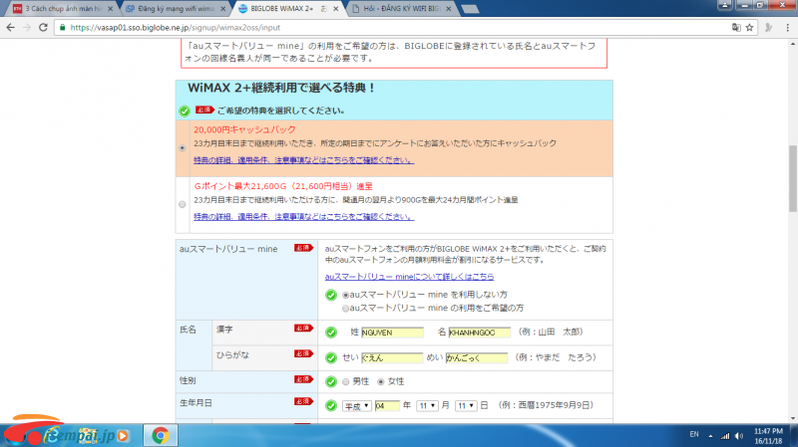
Task: Open Gポイント 特典の詳細 details link
Action: (x=304, y=216)
